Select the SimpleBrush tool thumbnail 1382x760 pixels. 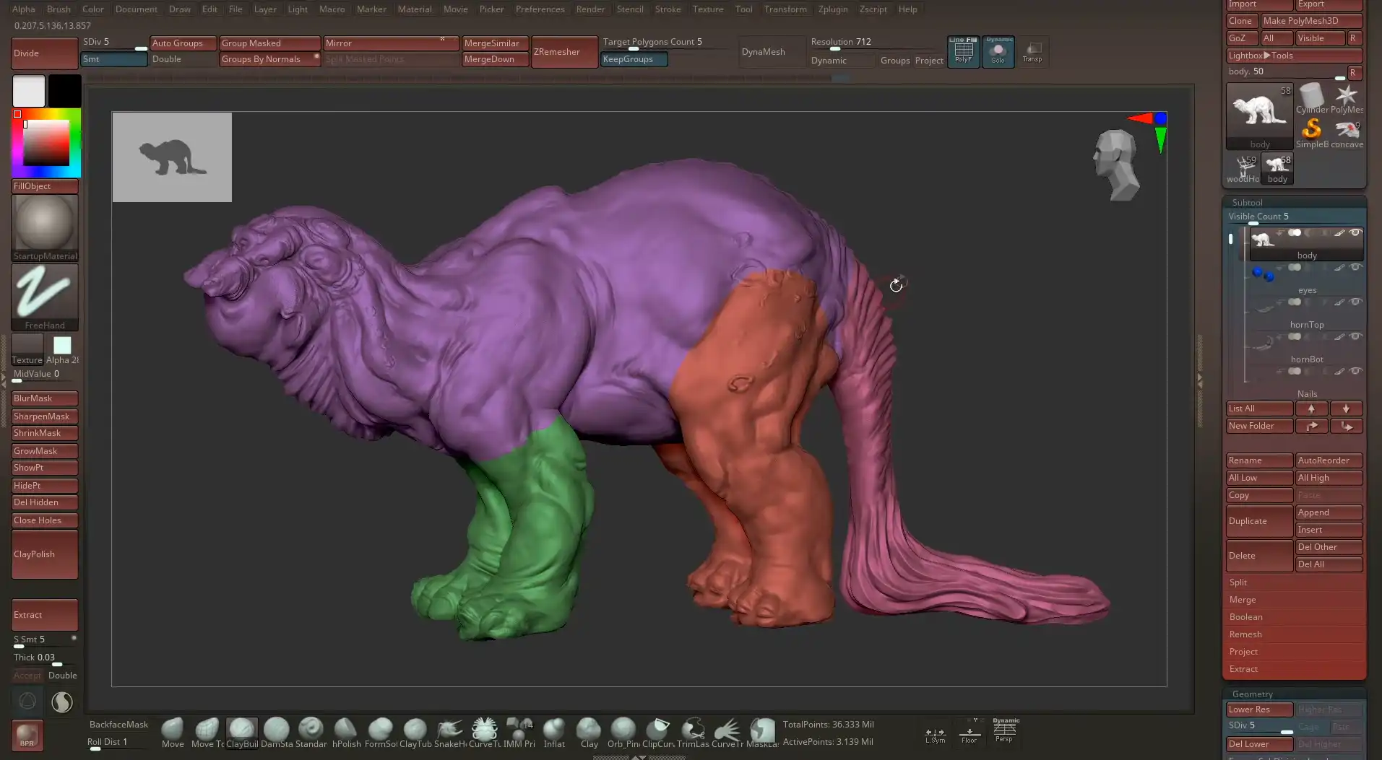pos(1312,131)
